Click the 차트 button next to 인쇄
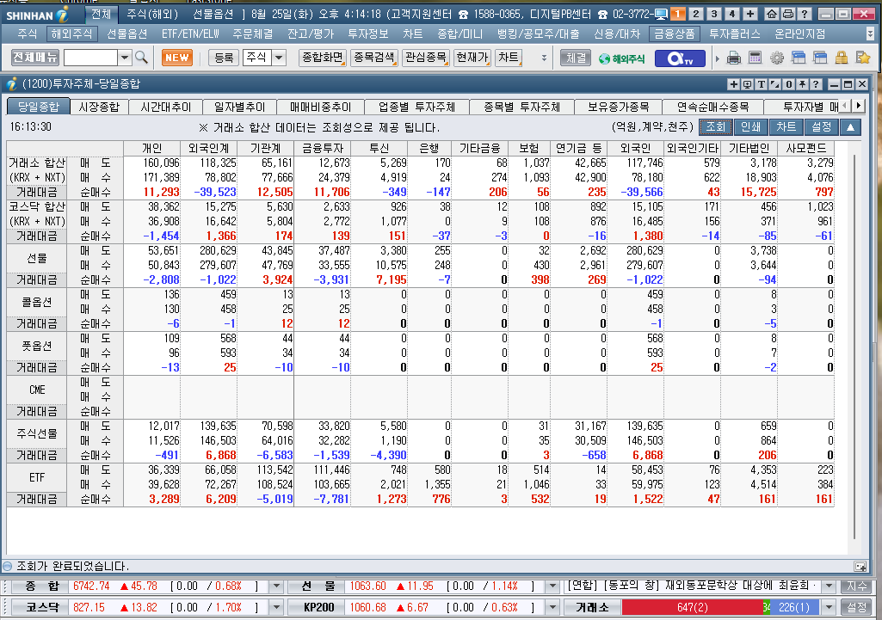Viewport: 882px width, 620px height. pos(786,127)
